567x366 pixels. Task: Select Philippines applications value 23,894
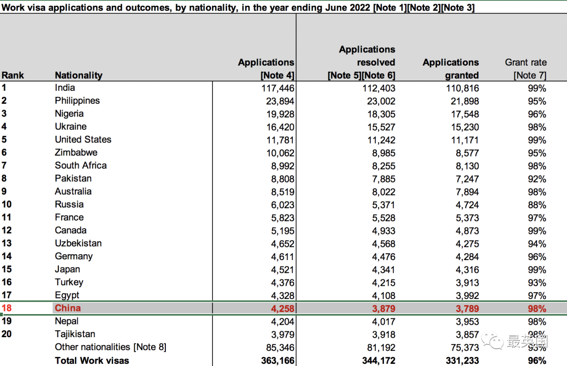[x=280, y=102]
